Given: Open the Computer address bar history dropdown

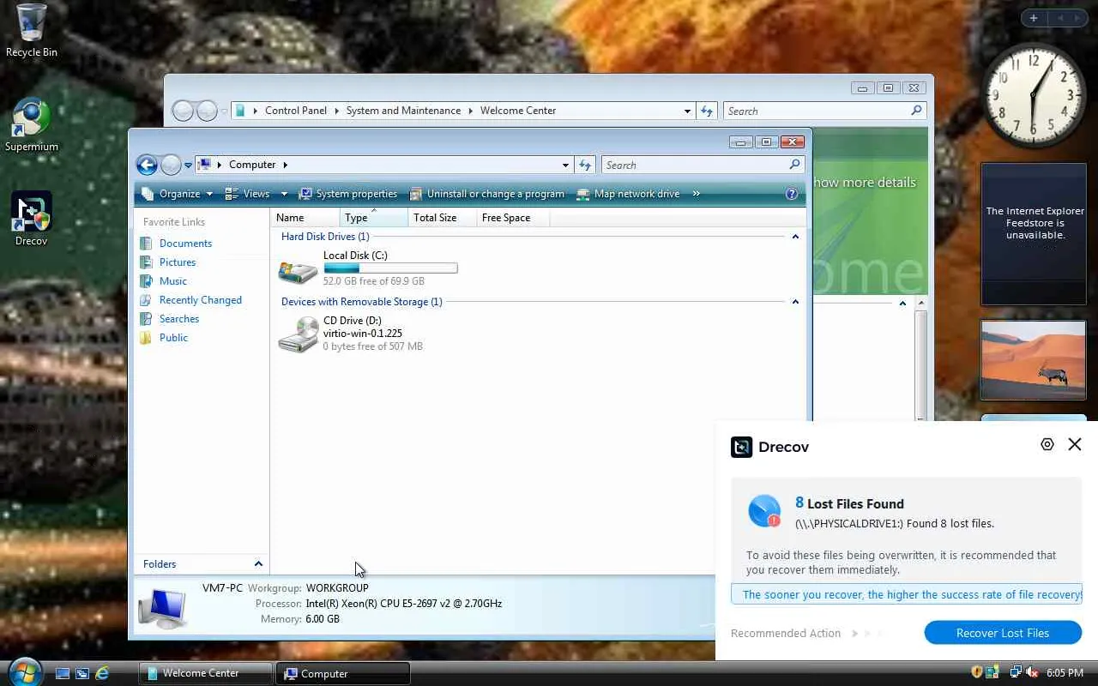Looking at the screenshot, I should pyautogui.click(x=565, y=165).
